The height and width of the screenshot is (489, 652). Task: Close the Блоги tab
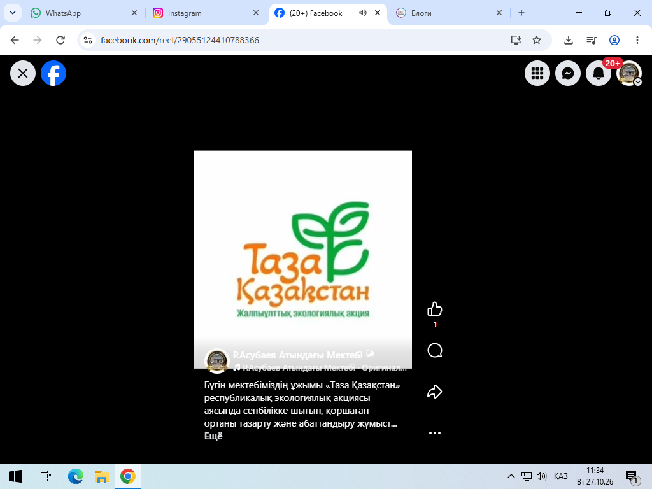pos(499,13)
